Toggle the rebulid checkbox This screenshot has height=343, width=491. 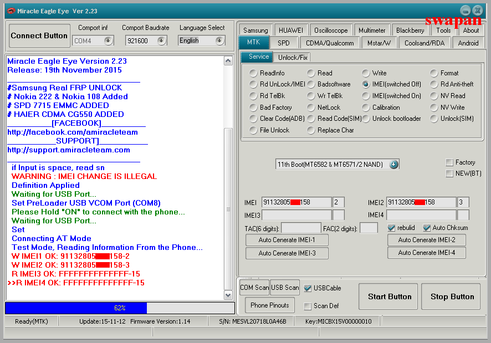coord(391,228)
